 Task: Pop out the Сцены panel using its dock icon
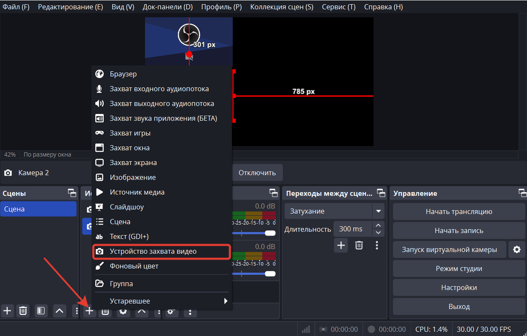[x=72, y=193]
